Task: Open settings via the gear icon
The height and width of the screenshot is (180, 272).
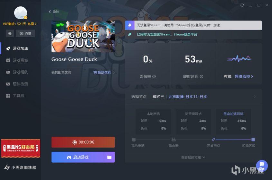Action: coord(10,33)
